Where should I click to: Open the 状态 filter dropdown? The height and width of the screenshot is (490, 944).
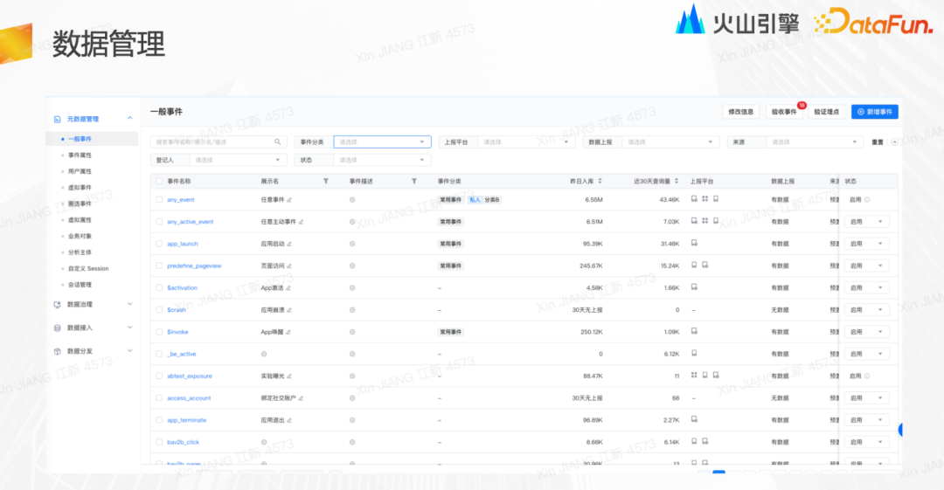click(382, 160)
